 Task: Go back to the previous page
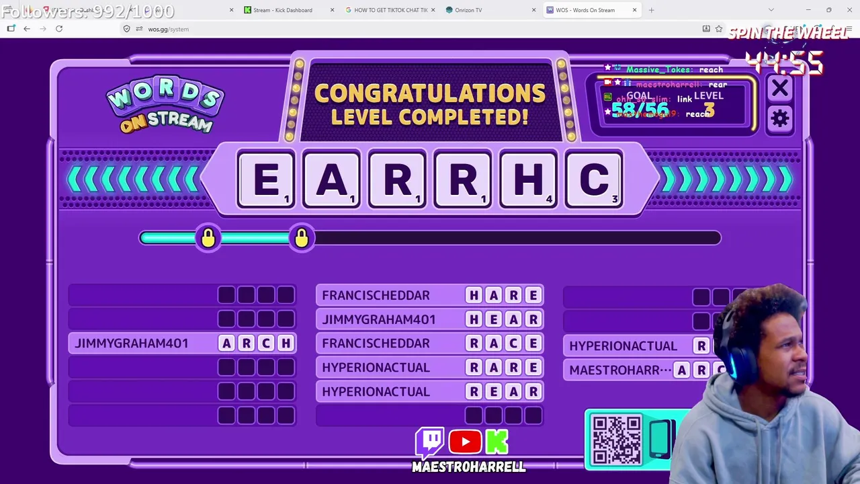click(27, 29)
